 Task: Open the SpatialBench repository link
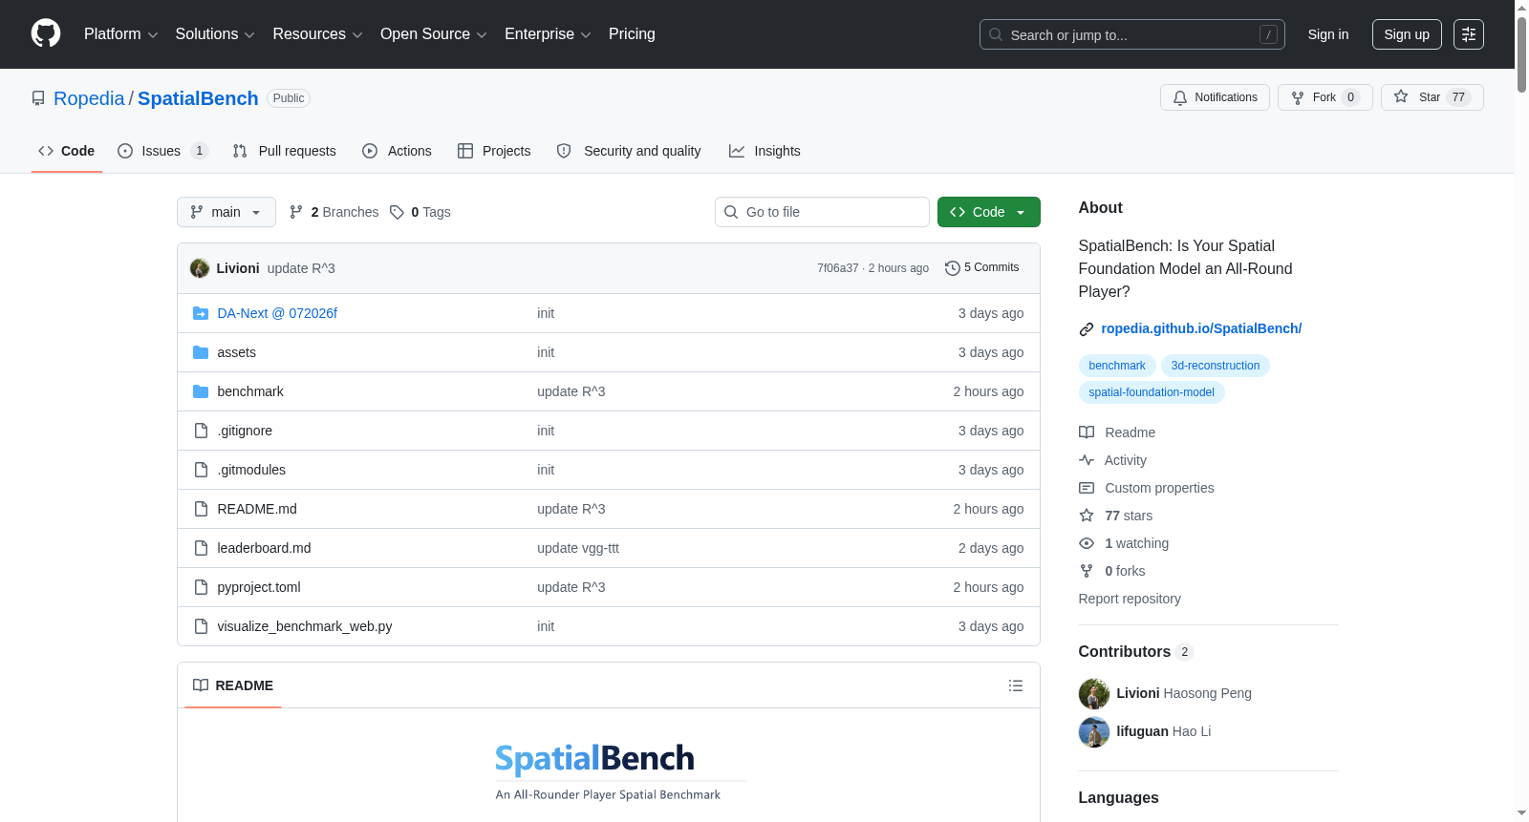[x=198, y=98]
